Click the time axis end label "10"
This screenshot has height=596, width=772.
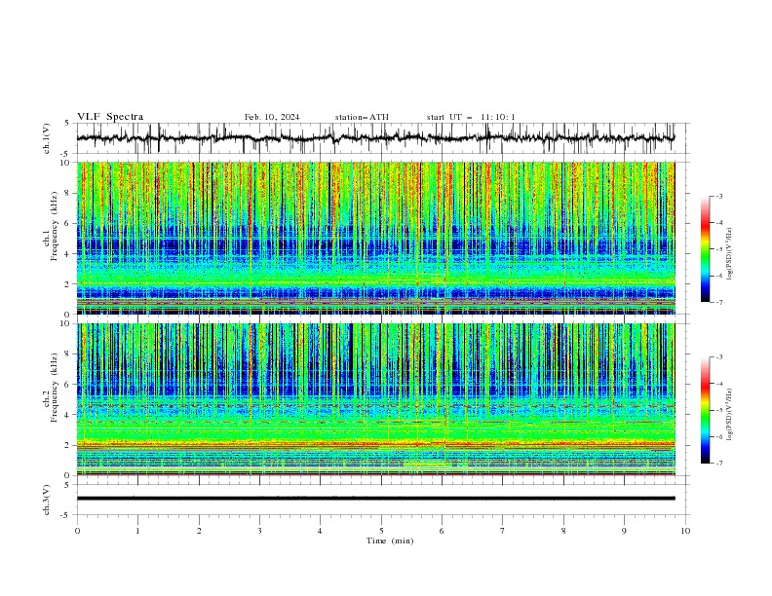point(685,531)
